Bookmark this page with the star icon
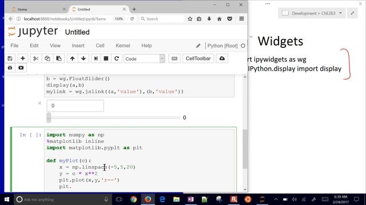This screenshot has width=366, height=205. tap(190, 19)
